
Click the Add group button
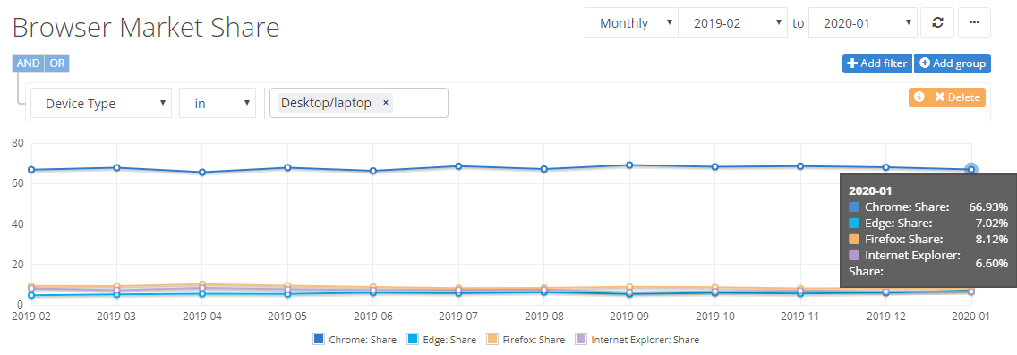coord(953,63)
